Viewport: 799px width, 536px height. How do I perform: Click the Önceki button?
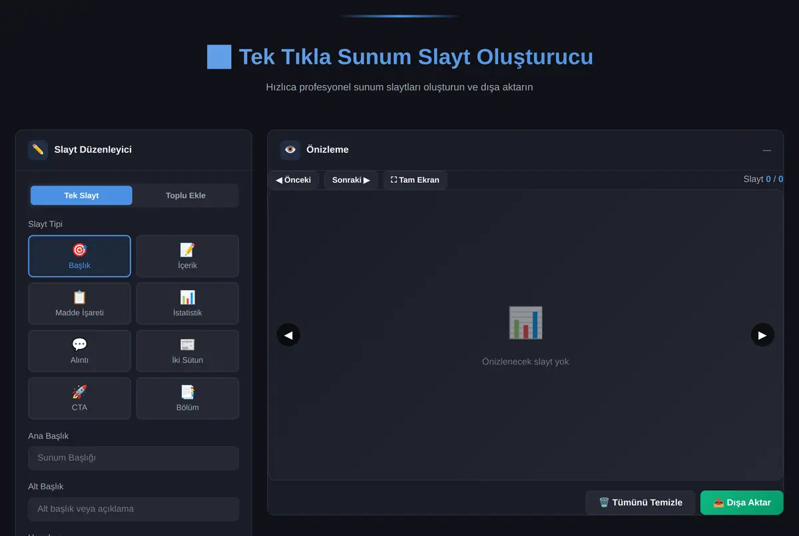coord(294,180)
